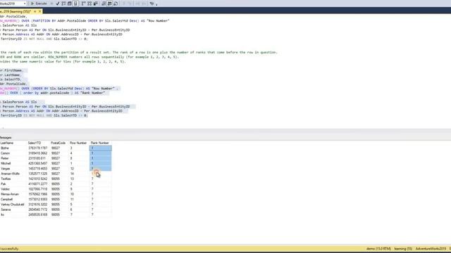Select the learning query document tab
The image size is (451, 253).
pyautogui.click(x=16, y=11)
